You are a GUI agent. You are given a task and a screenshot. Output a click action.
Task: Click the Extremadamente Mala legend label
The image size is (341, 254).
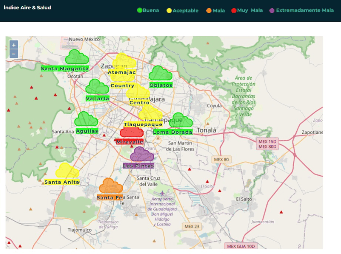[305, 10]
